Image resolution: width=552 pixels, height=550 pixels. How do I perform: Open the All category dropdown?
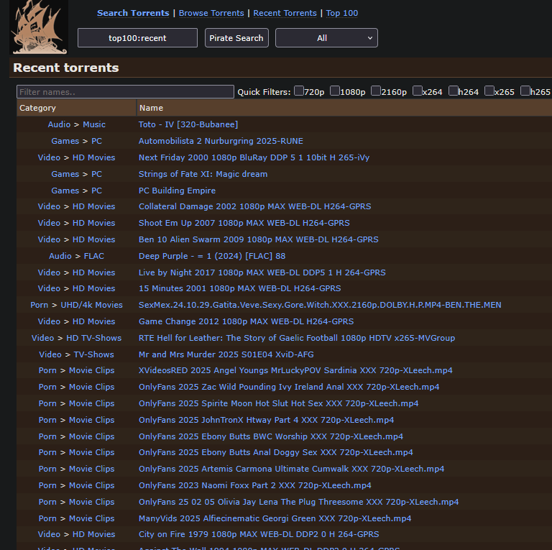point(326,38)
